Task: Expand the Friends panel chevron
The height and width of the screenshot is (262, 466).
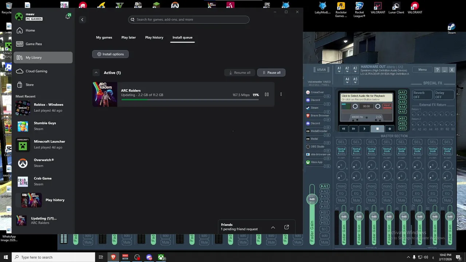Action: tap(273, 227)
